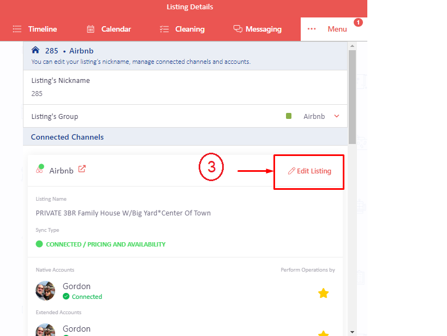Image resolution: width=447 pixels, height=336 pixels.
Task: Expand the Listing's Group dropdown chevron
Action: click(337, 116)
